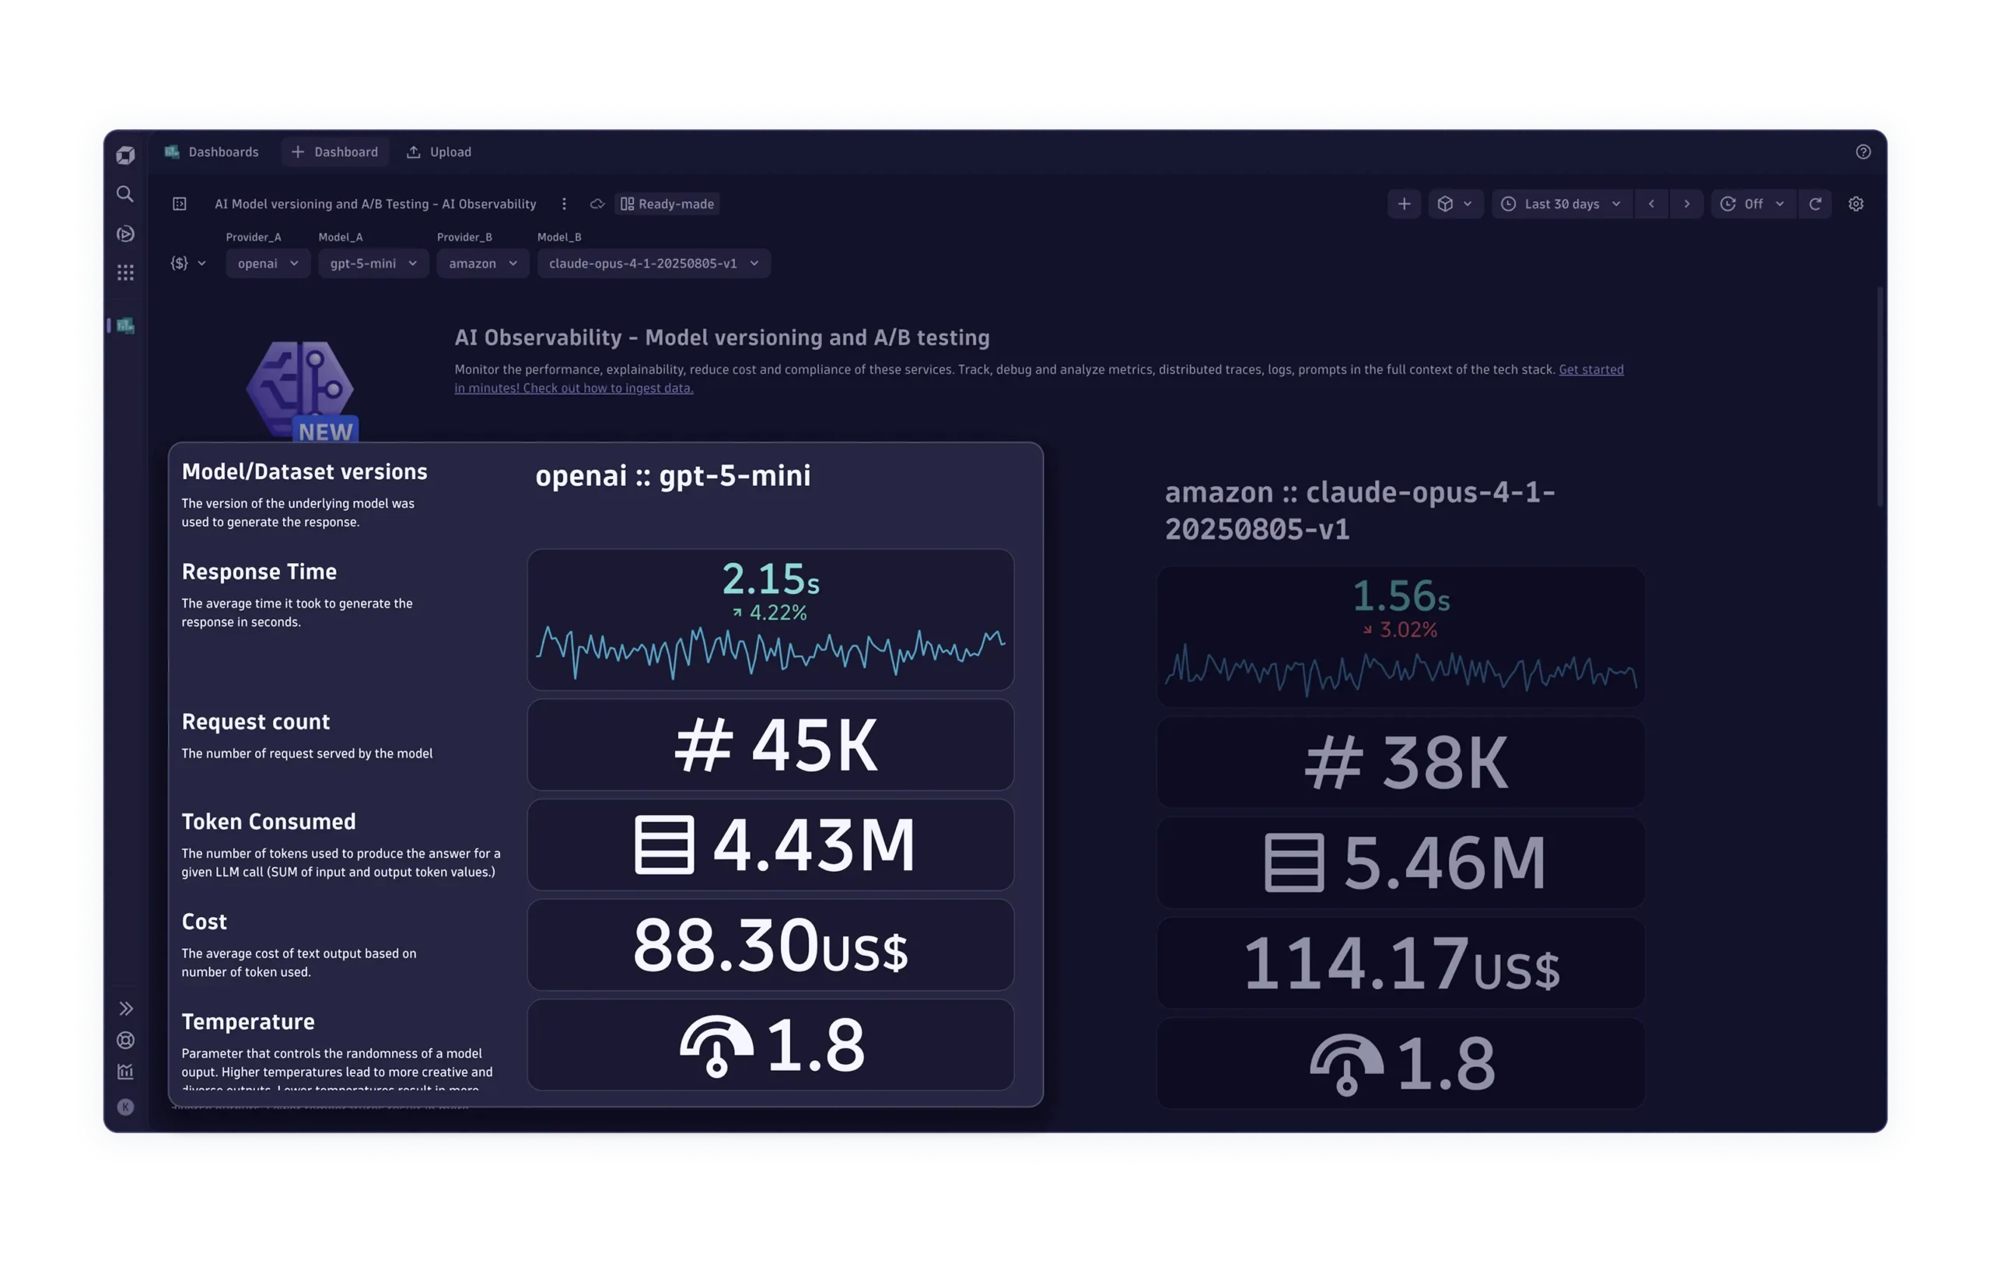Image resolution: width=1991 pixels, height=1263 pixels.
Task: Click the Explore play icon in the sidebar
Action: click(x=126, y=235)
